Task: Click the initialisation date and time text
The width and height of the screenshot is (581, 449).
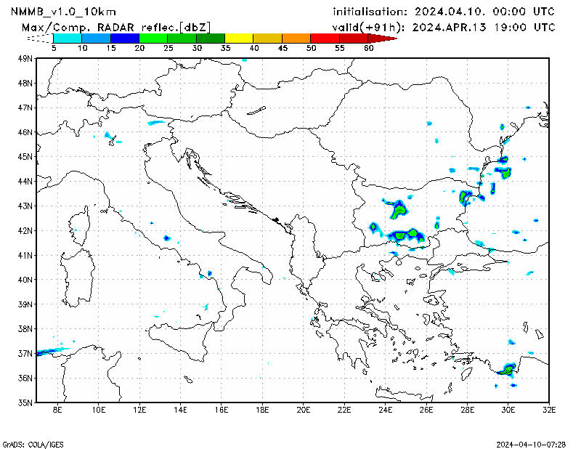Action: pyautogui.click(x=443, y=12)
